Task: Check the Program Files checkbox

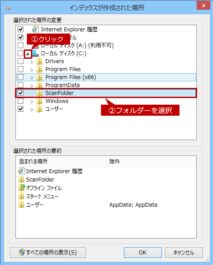Action: point(20,69)
